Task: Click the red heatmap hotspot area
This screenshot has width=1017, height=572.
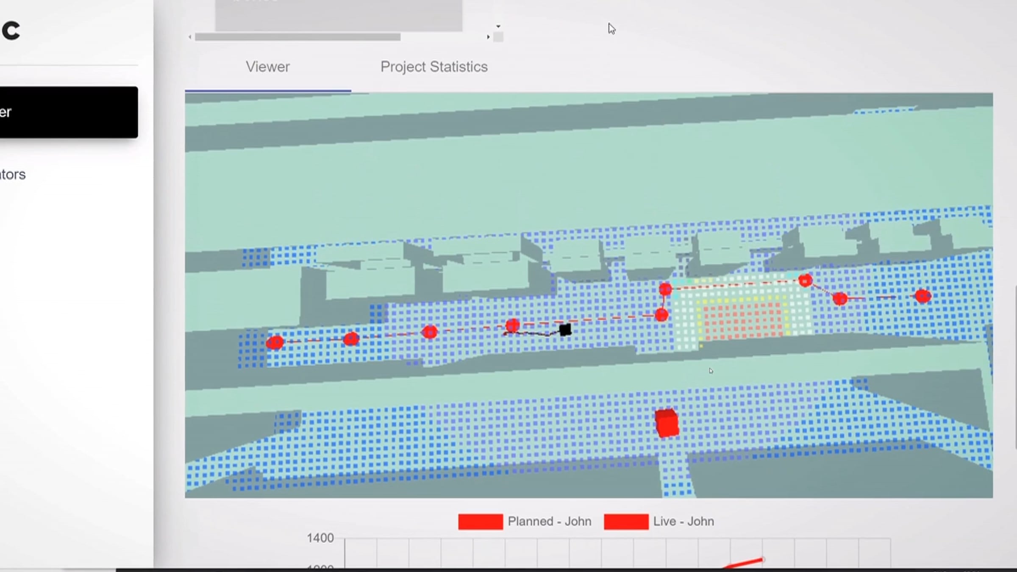Action: click(x=742, y=319)
